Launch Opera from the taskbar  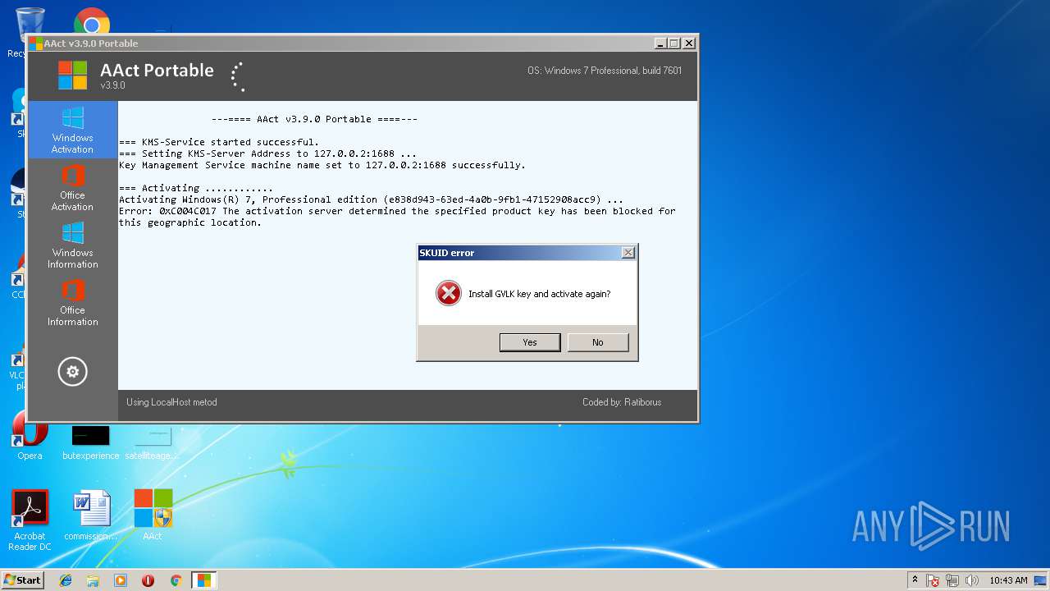[x=148, y=580]
